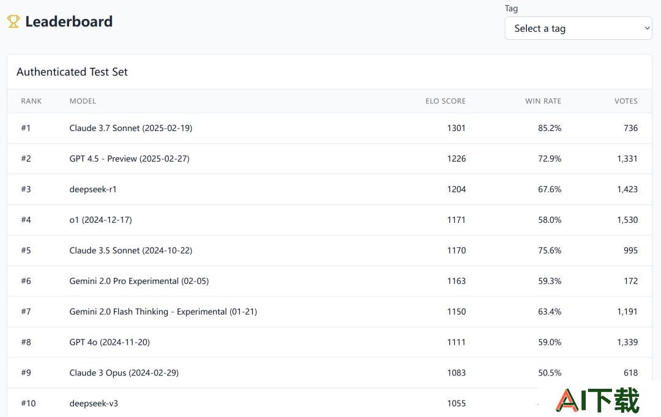Click ELO score 1083
The width and height of the screenshot is (661, 417).
(456, 373)
